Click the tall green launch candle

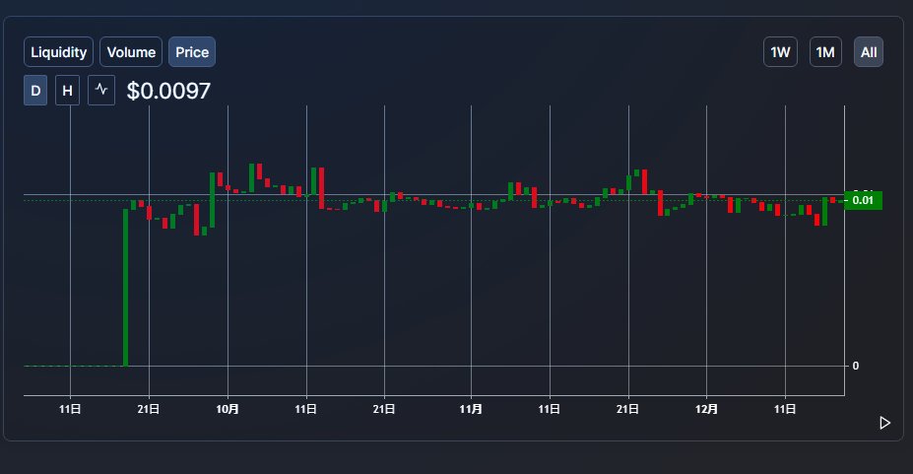[x=125, y=287]
